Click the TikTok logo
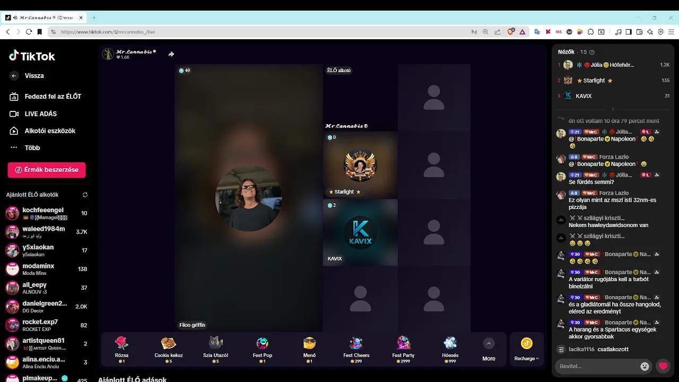This screenshot has width=679, height=382. 32,56
